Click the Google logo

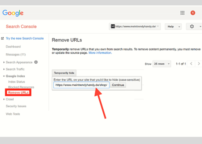tap(13, 13)
